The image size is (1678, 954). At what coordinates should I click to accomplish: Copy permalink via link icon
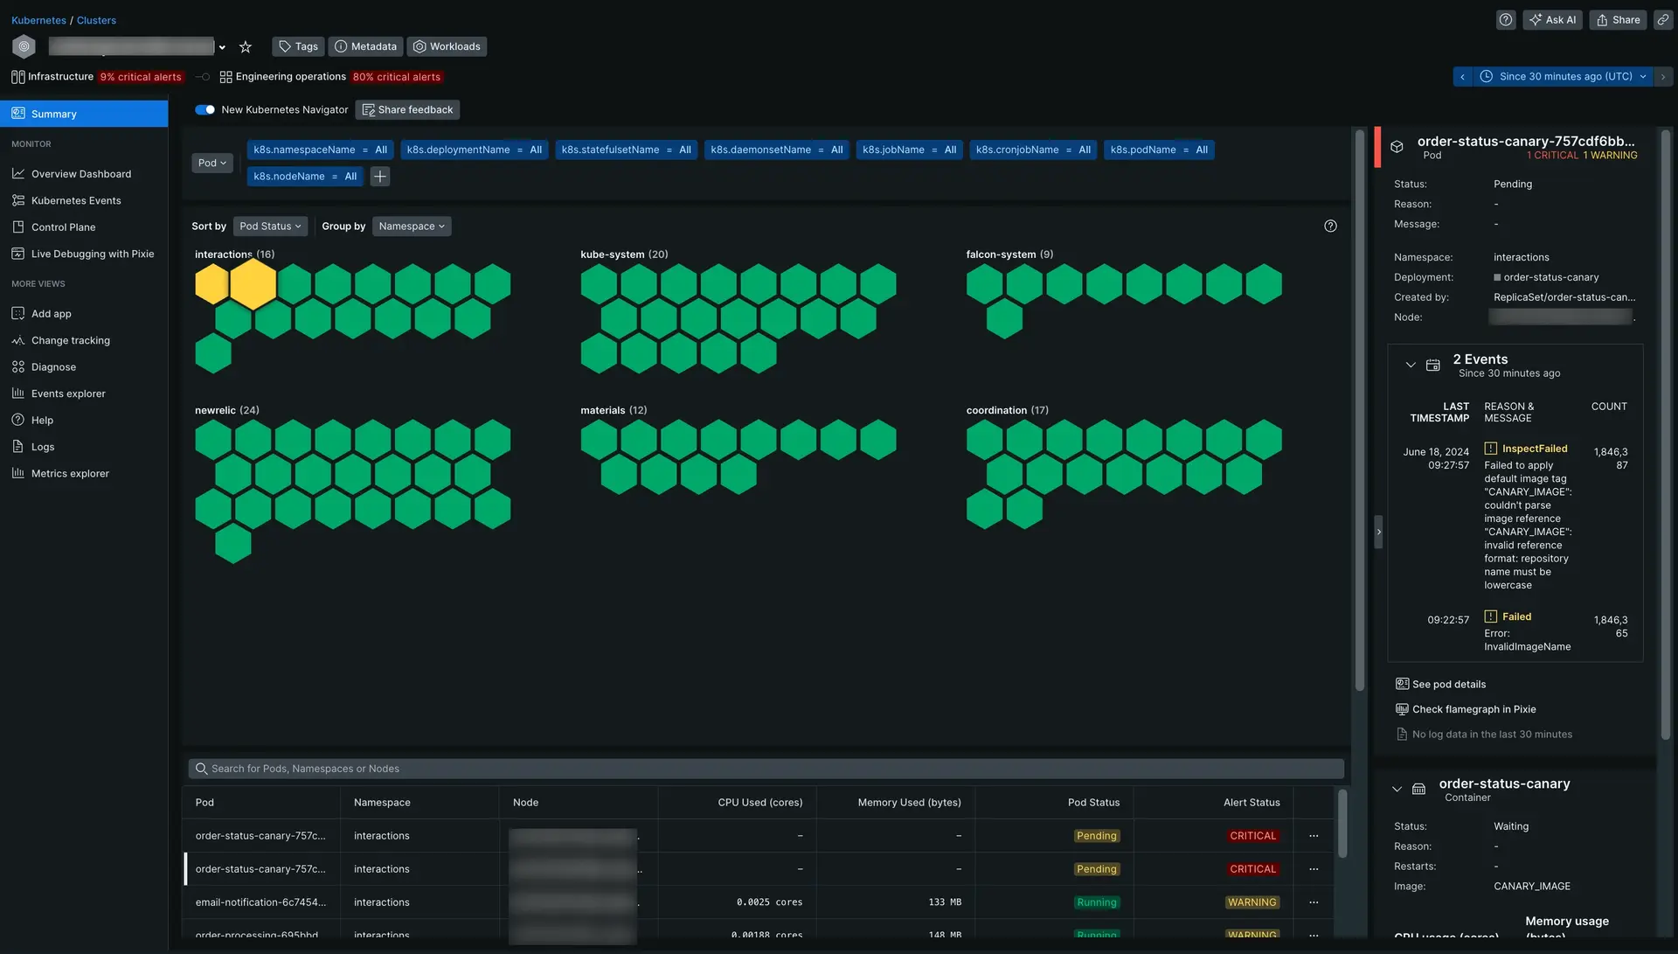[1663, 20]
